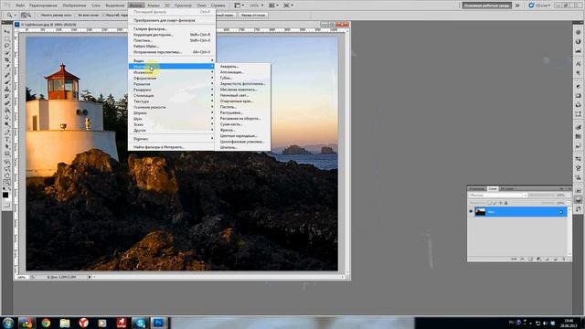Open the CS Live button
The image size is (585, 329).
click(x=540, y=5)
